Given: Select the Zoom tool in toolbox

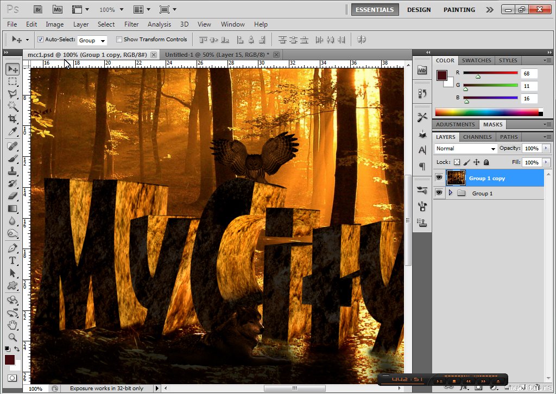Looking at the screenshot, I should coord(12,338).
